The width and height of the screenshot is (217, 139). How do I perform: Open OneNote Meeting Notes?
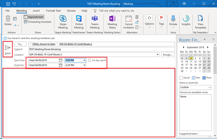(x=112, y=22)
